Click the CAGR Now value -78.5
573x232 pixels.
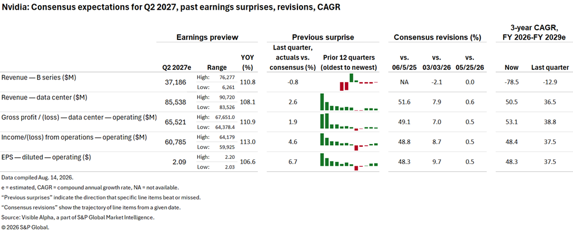coord(511,82)
